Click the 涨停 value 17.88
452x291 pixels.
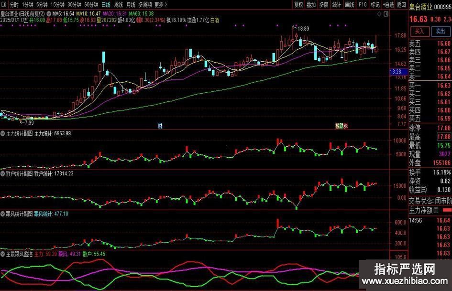coord(444,128)
